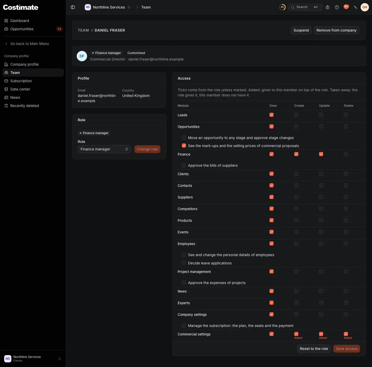Uncheck View permission for Opportunities
This screenshot has height=367, width=372.
pyautogui.click(x=272, y=126)
